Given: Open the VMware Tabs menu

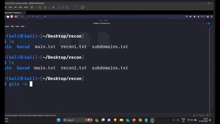Looking at the screenshot, I should pos(20,7).
